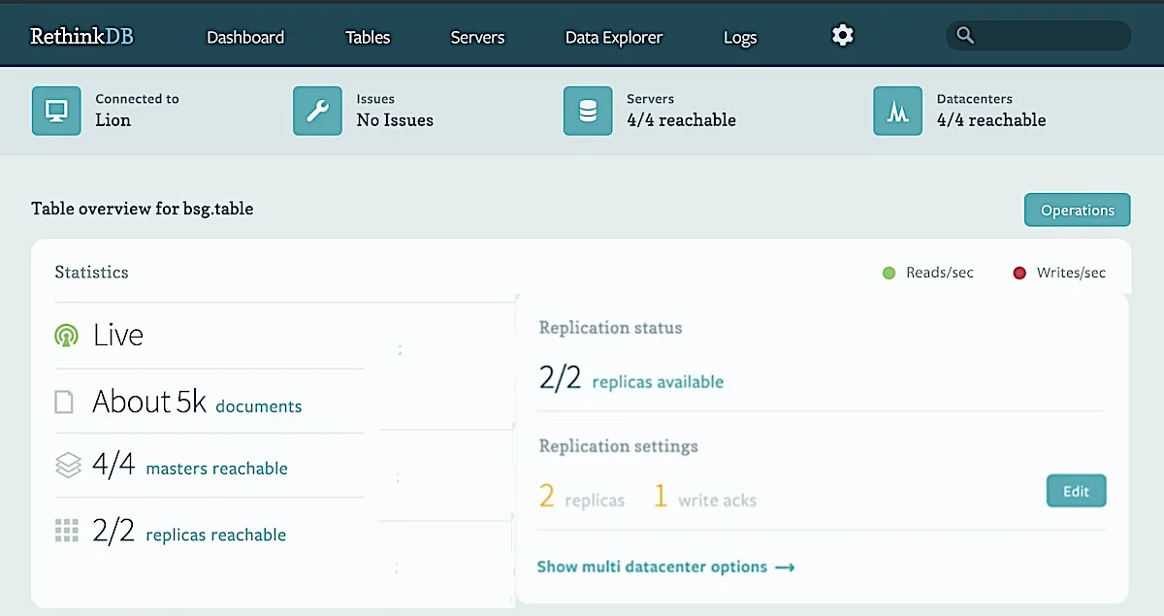Open the Servers nav item
This screenshot has width=1164, height=616.
(477, 38)
